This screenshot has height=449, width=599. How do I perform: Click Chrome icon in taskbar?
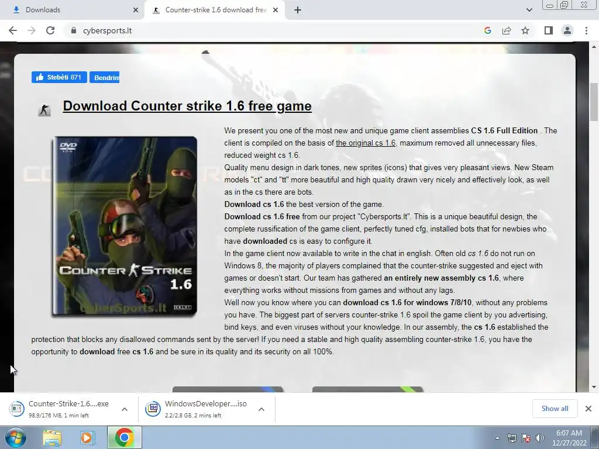(x=124, y=437)
